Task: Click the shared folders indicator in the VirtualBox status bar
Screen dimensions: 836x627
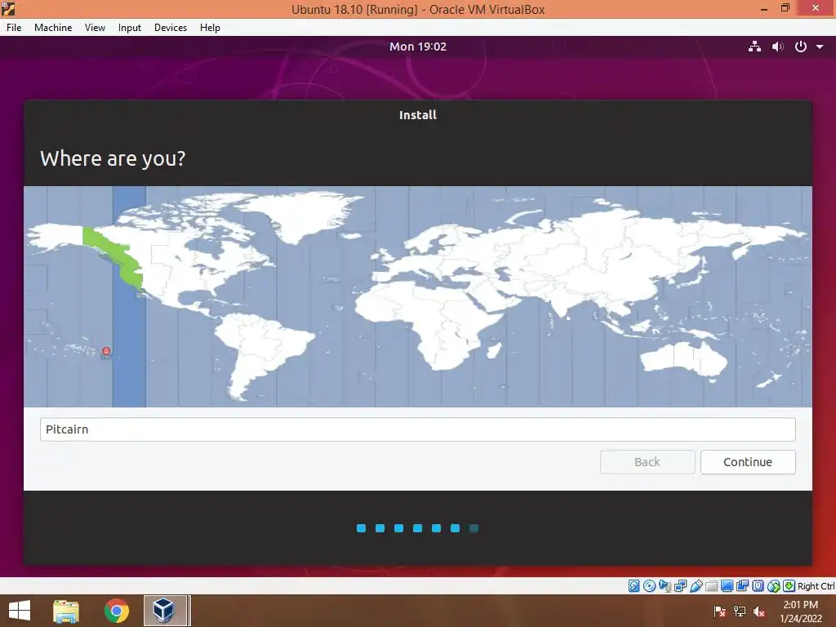Action: pyautogui.click(x=711, y=586)
